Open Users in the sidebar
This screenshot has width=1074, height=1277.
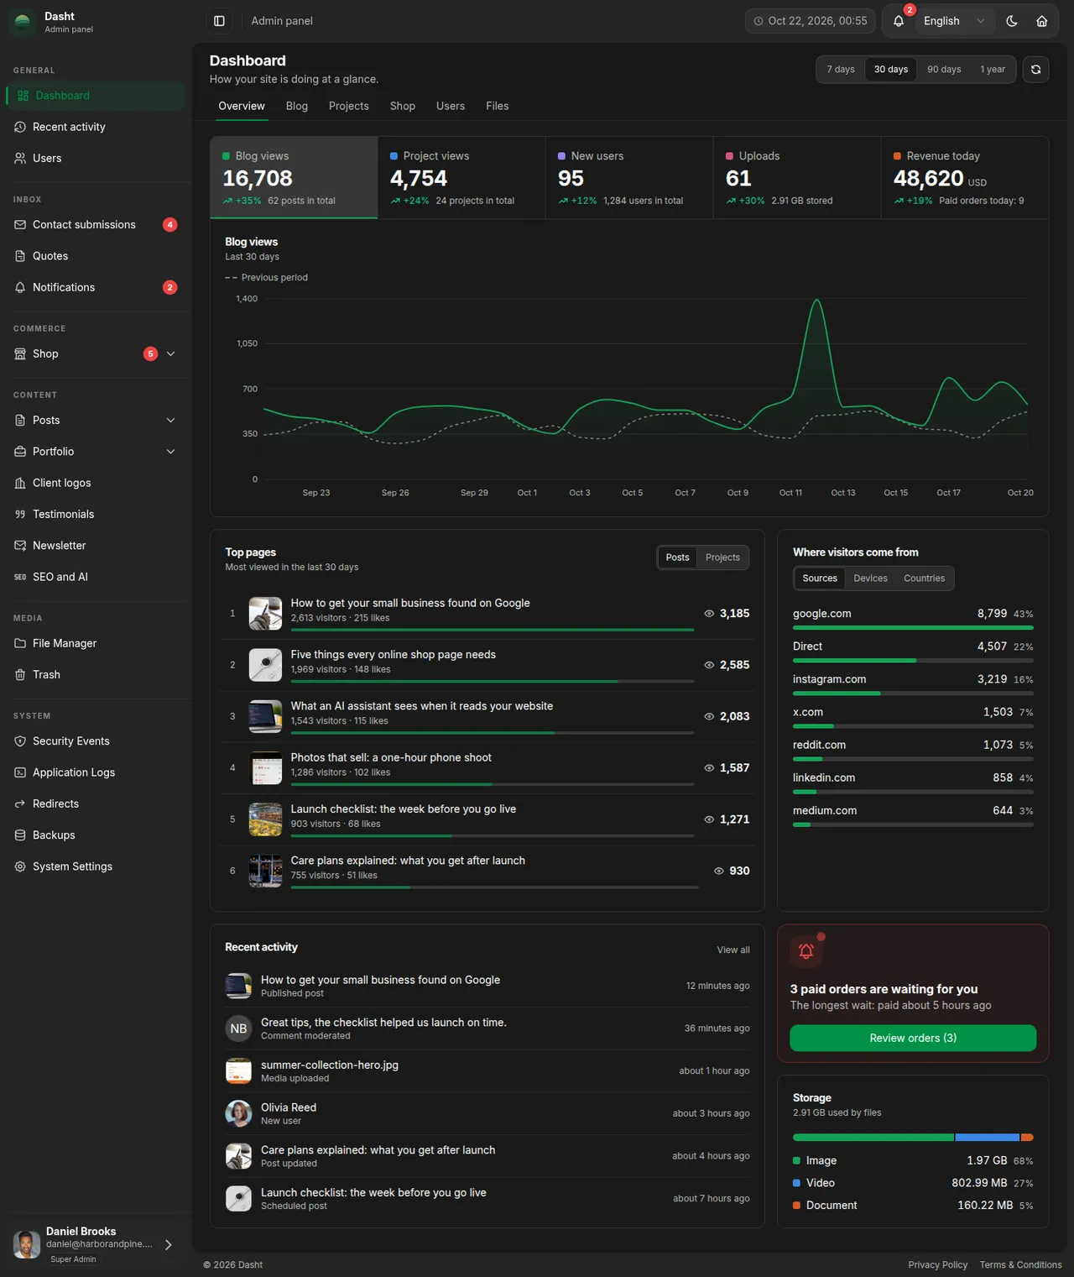pos(96,158)
